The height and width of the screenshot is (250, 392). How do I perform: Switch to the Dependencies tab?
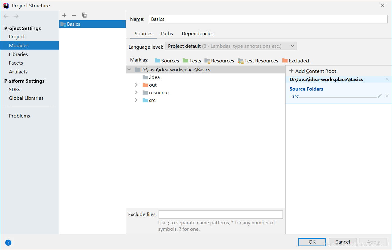198,34
